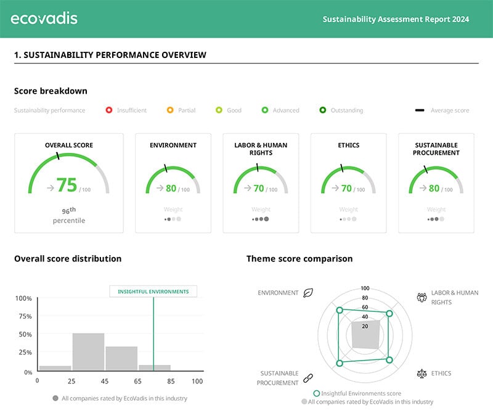Click the ETHICS card title
Image resolution: width=493 pixels, height=413 pixels.
click(x=348, y=145)
